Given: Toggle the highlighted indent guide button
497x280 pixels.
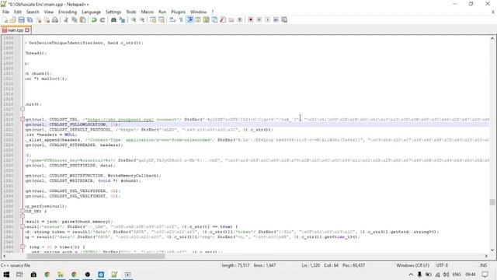Looking at the screenshot, I should coord(189,19).
